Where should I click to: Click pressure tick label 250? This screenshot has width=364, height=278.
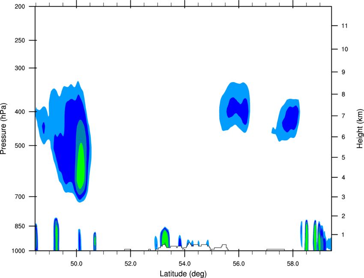20,40
